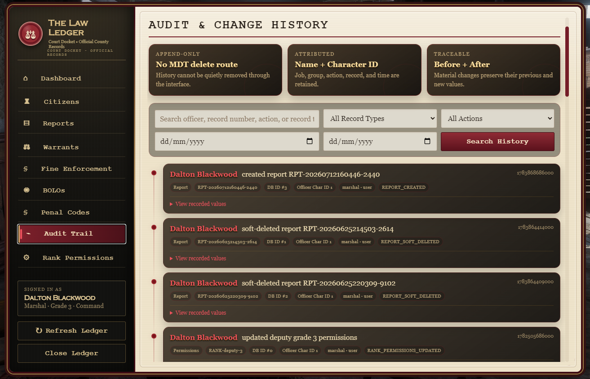The image size is (590, 379).
Task: Click the Audit & Change History heading
Action: click(x=238, y=25)
